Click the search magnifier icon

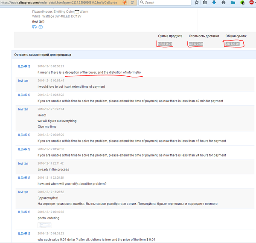141,3
